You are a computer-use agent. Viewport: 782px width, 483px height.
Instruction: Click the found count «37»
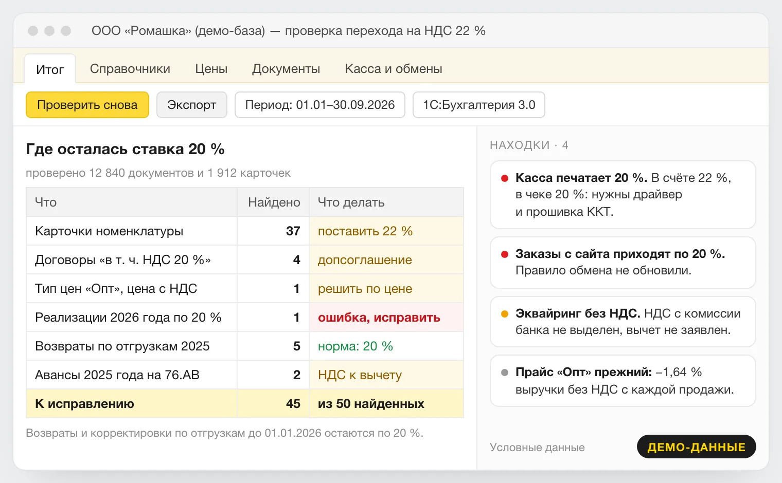(293, 231)
